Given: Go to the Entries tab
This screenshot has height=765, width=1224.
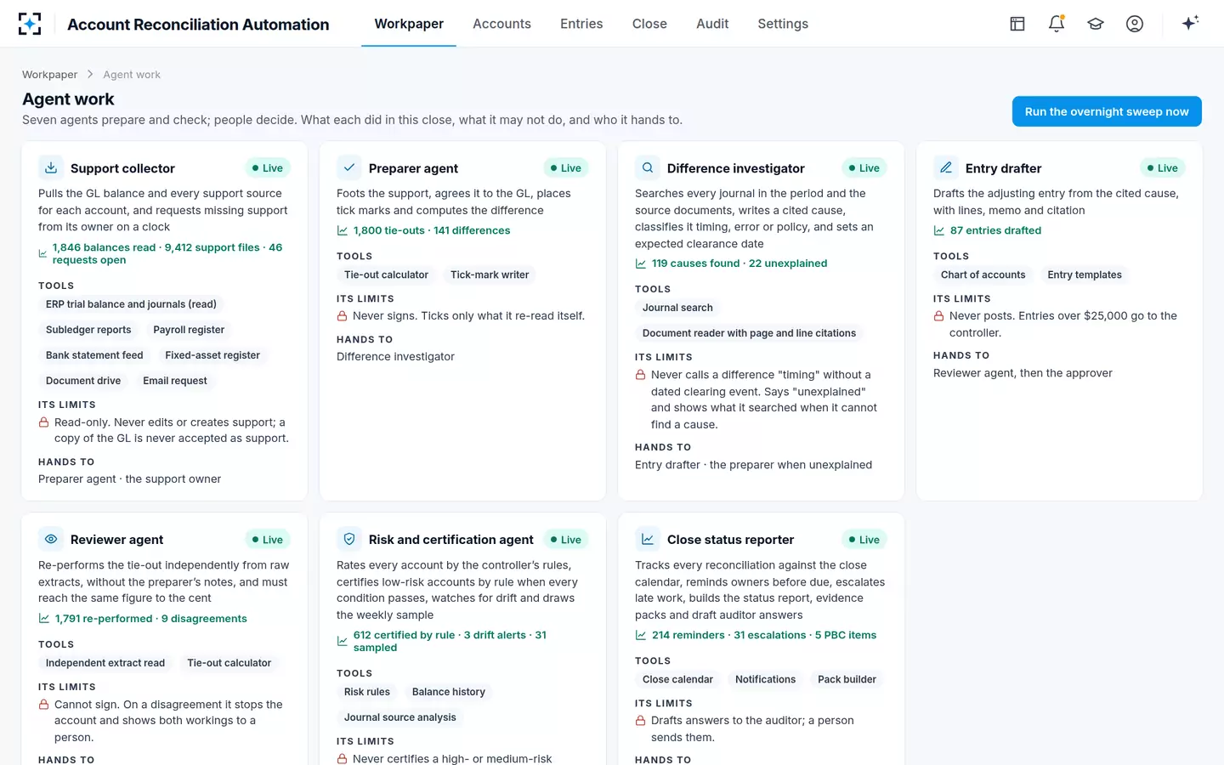Looking at the screenshot, I should [x=581, y=24].
